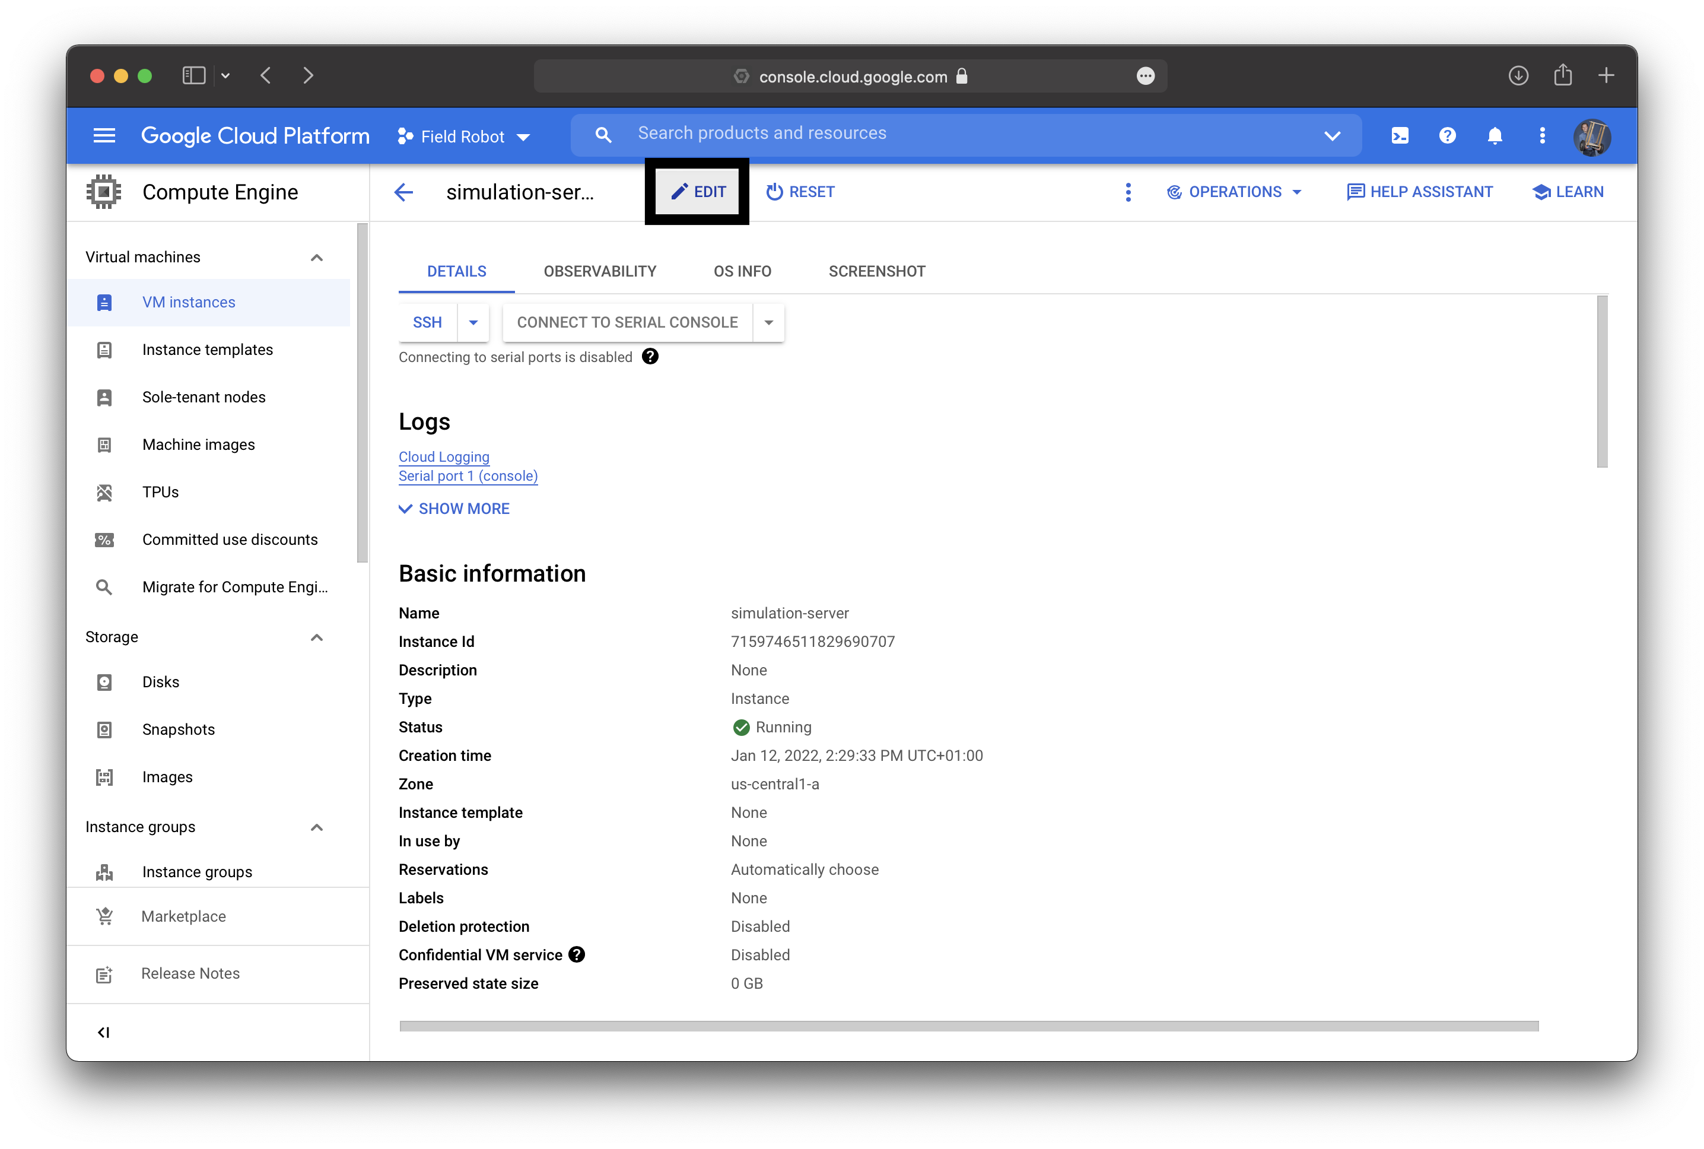Click the details pane vertical scrollbar
Screen dimensions: 1704x1149
[x=1602, y=381]
